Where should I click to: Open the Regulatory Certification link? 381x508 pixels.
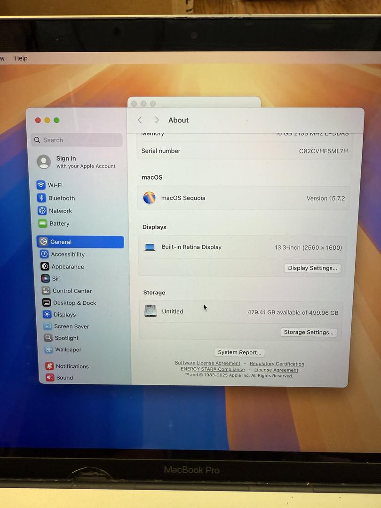277,364
